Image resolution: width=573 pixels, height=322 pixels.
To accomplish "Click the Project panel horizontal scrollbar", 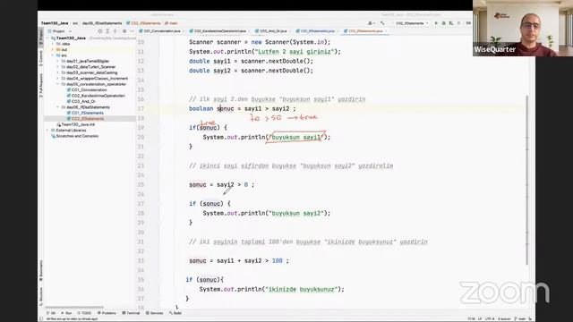I will (74, 308).
